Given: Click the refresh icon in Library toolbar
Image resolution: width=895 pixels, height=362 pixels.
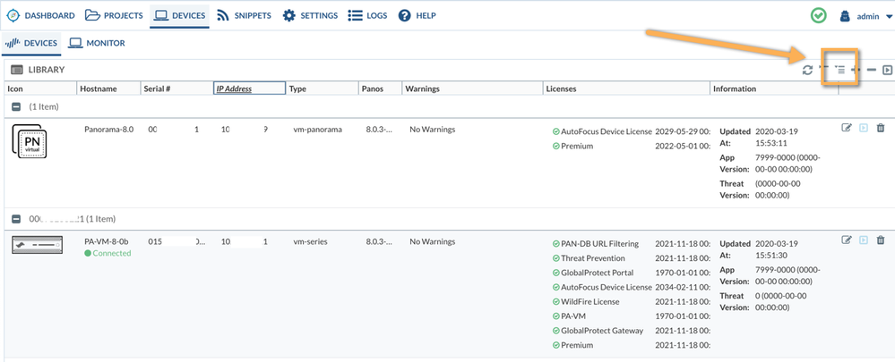Looking at the screenshot, I should pyautogui.click(x=807, y=70).
